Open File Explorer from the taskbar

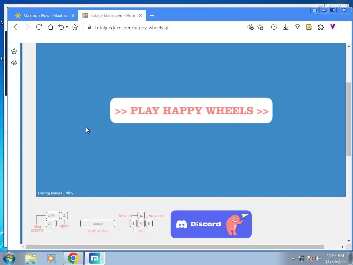pos(31,258)
